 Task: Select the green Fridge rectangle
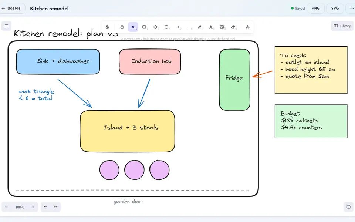click(x=234, y=80)
